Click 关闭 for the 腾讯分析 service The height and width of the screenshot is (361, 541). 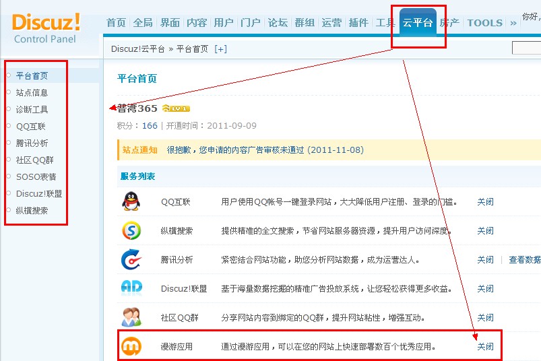click(x=485, y=259)
